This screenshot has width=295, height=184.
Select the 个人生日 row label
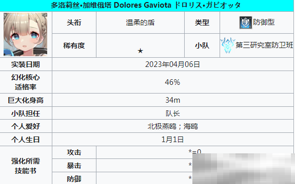(x=26, y=140)
